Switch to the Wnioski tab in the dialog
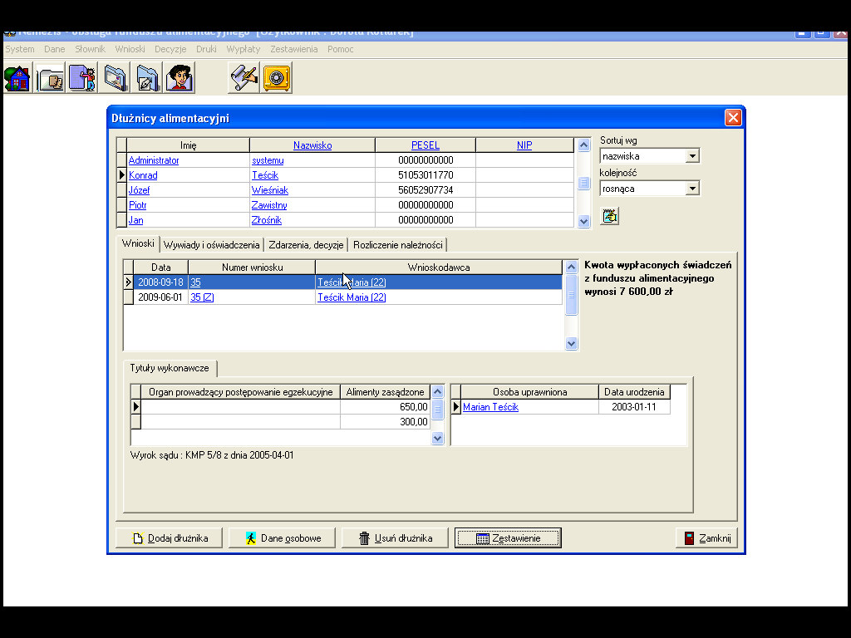This screenshot has width=851, height=638. [138, 243]
